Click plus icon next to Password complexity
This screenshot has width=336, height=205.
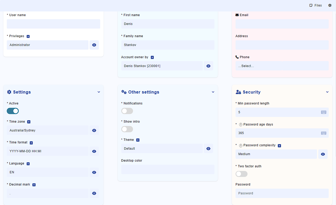(x=279, y=146)
